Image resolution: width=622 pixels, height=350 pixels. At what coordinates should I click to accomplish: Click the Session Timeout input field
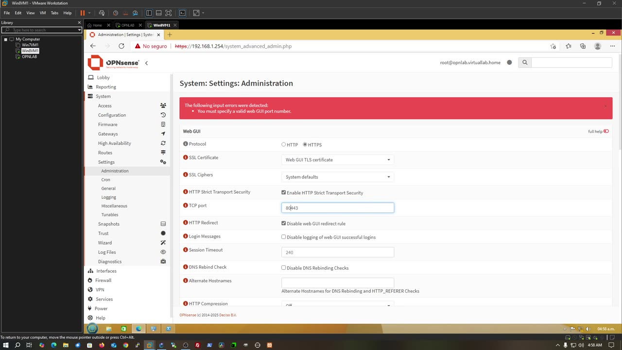click(338, 252)
